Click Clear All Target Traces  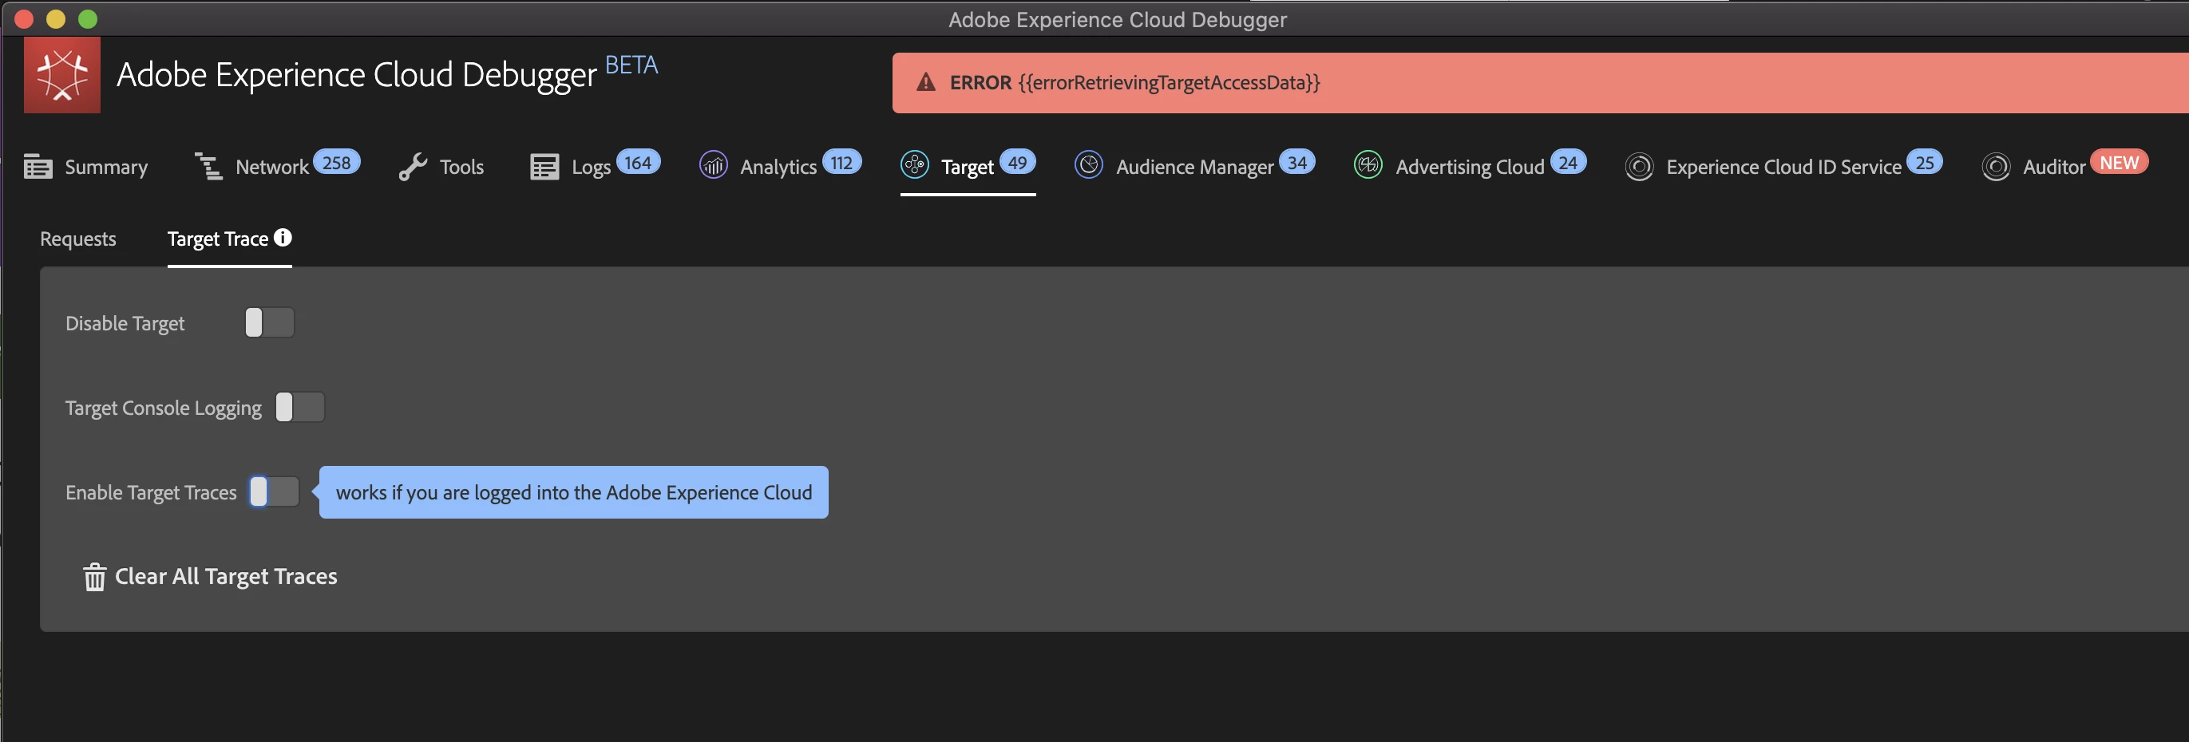coord(211,577)
